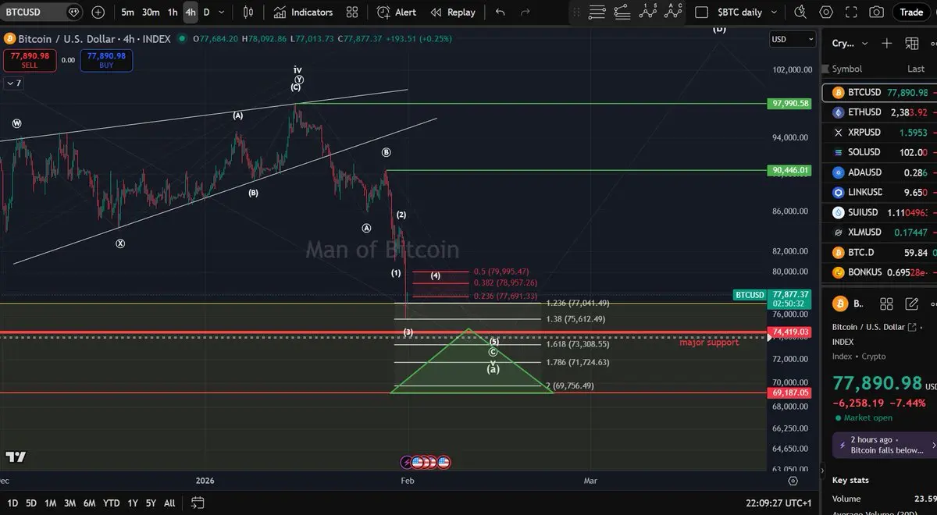Set the range to YTD in bottom bar
This screenshot has height=515, width=937.
pyautogui.click(x=111, y=503)
